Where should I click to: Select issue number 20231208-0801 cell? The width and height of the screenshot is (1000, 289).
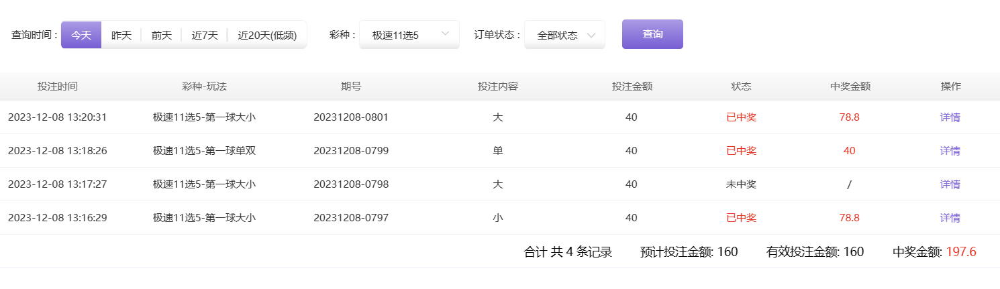(350, 117)
